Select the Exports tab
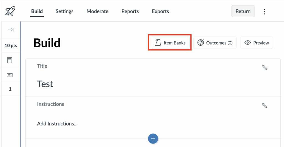 [x=160, y=11]
